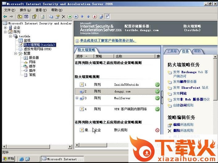Select the 防火墙策略 tab
The height and width of the screenshot is (163, 218).
coord(86,50)
